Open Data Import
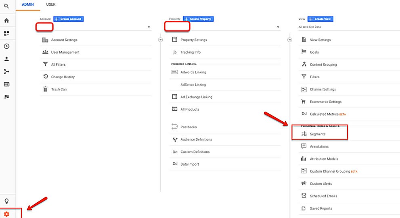 click(190, 164)
